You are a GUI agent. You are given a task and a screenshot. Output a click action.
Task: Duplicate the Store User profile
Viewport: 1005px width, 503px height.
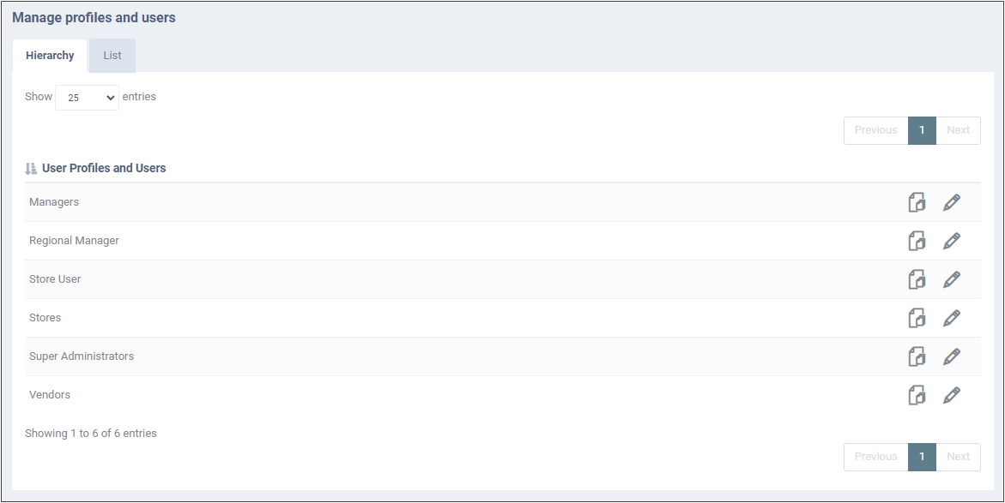[x=917, y=279]
